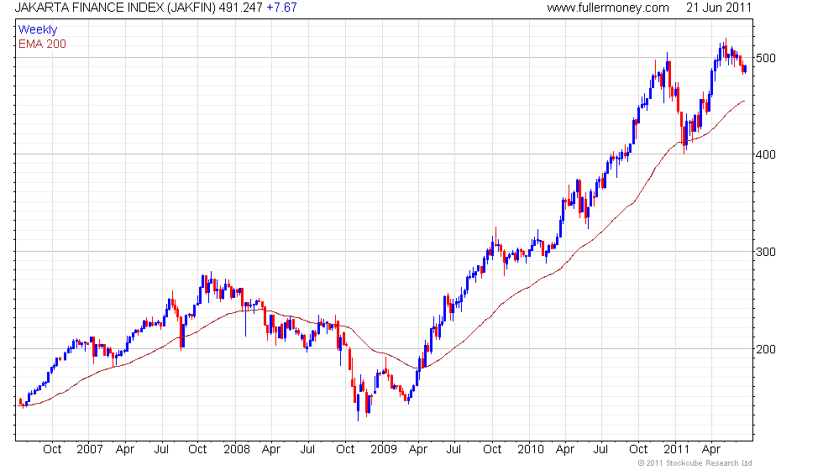
Task: Click the +7.67 change value
Action: point(281,8)
